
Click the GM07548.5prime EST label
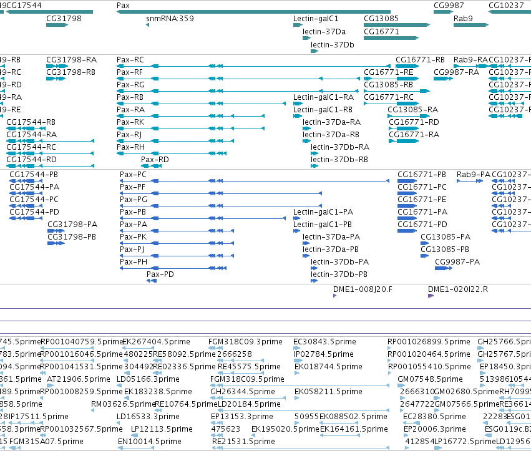[x=430, y=379]
